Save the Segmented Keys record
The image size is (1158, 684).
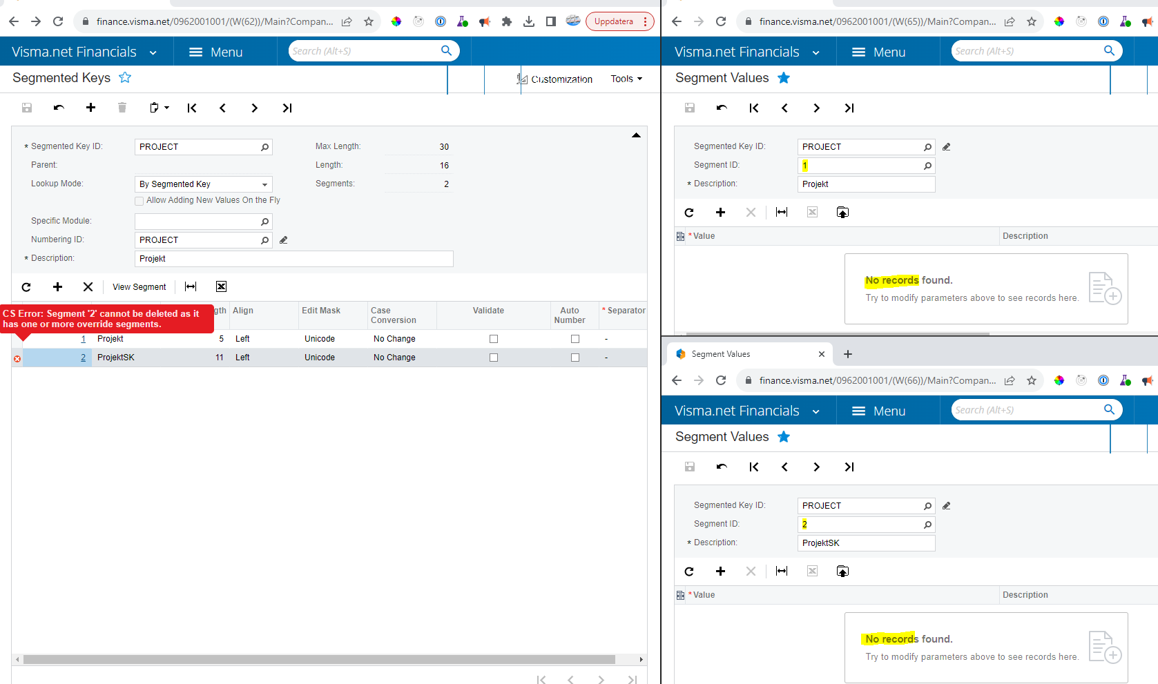[x=26, y=108]
